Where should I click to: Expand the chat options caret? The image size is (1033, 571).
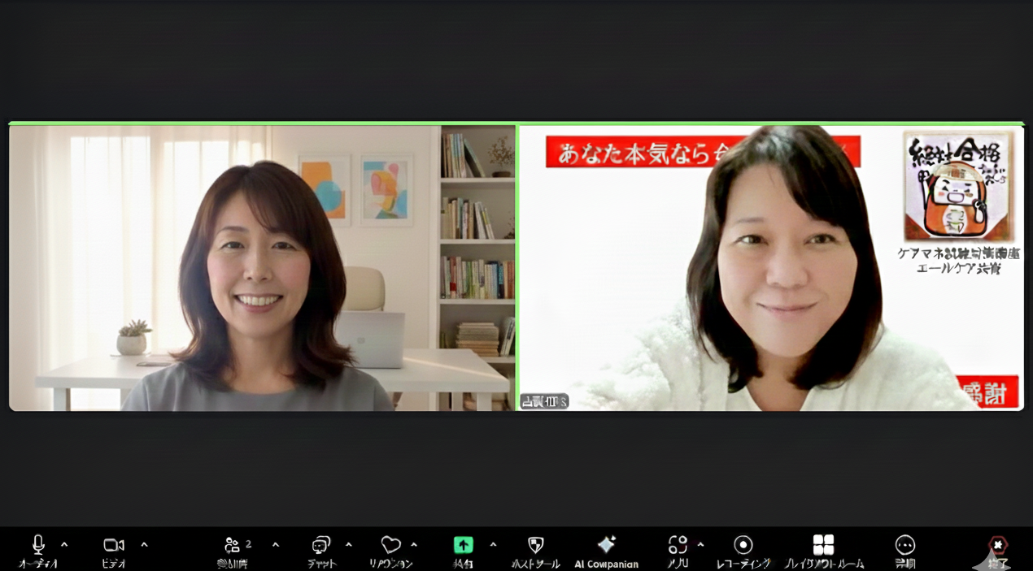(348, 544)
